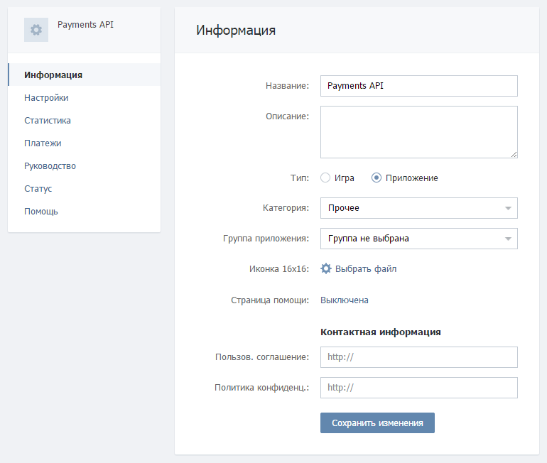Select the Игра radio button
The width and height of the screenshot is (547, 463).
point(325,178)
